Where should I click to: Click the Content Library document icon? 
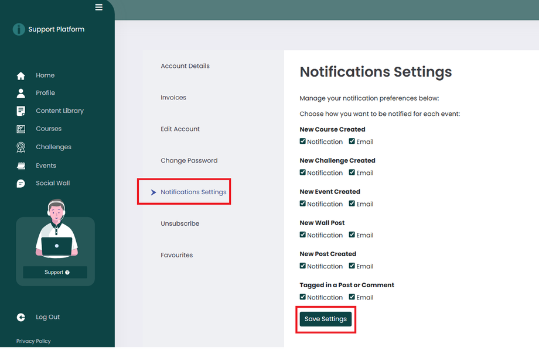pos(21,111)
